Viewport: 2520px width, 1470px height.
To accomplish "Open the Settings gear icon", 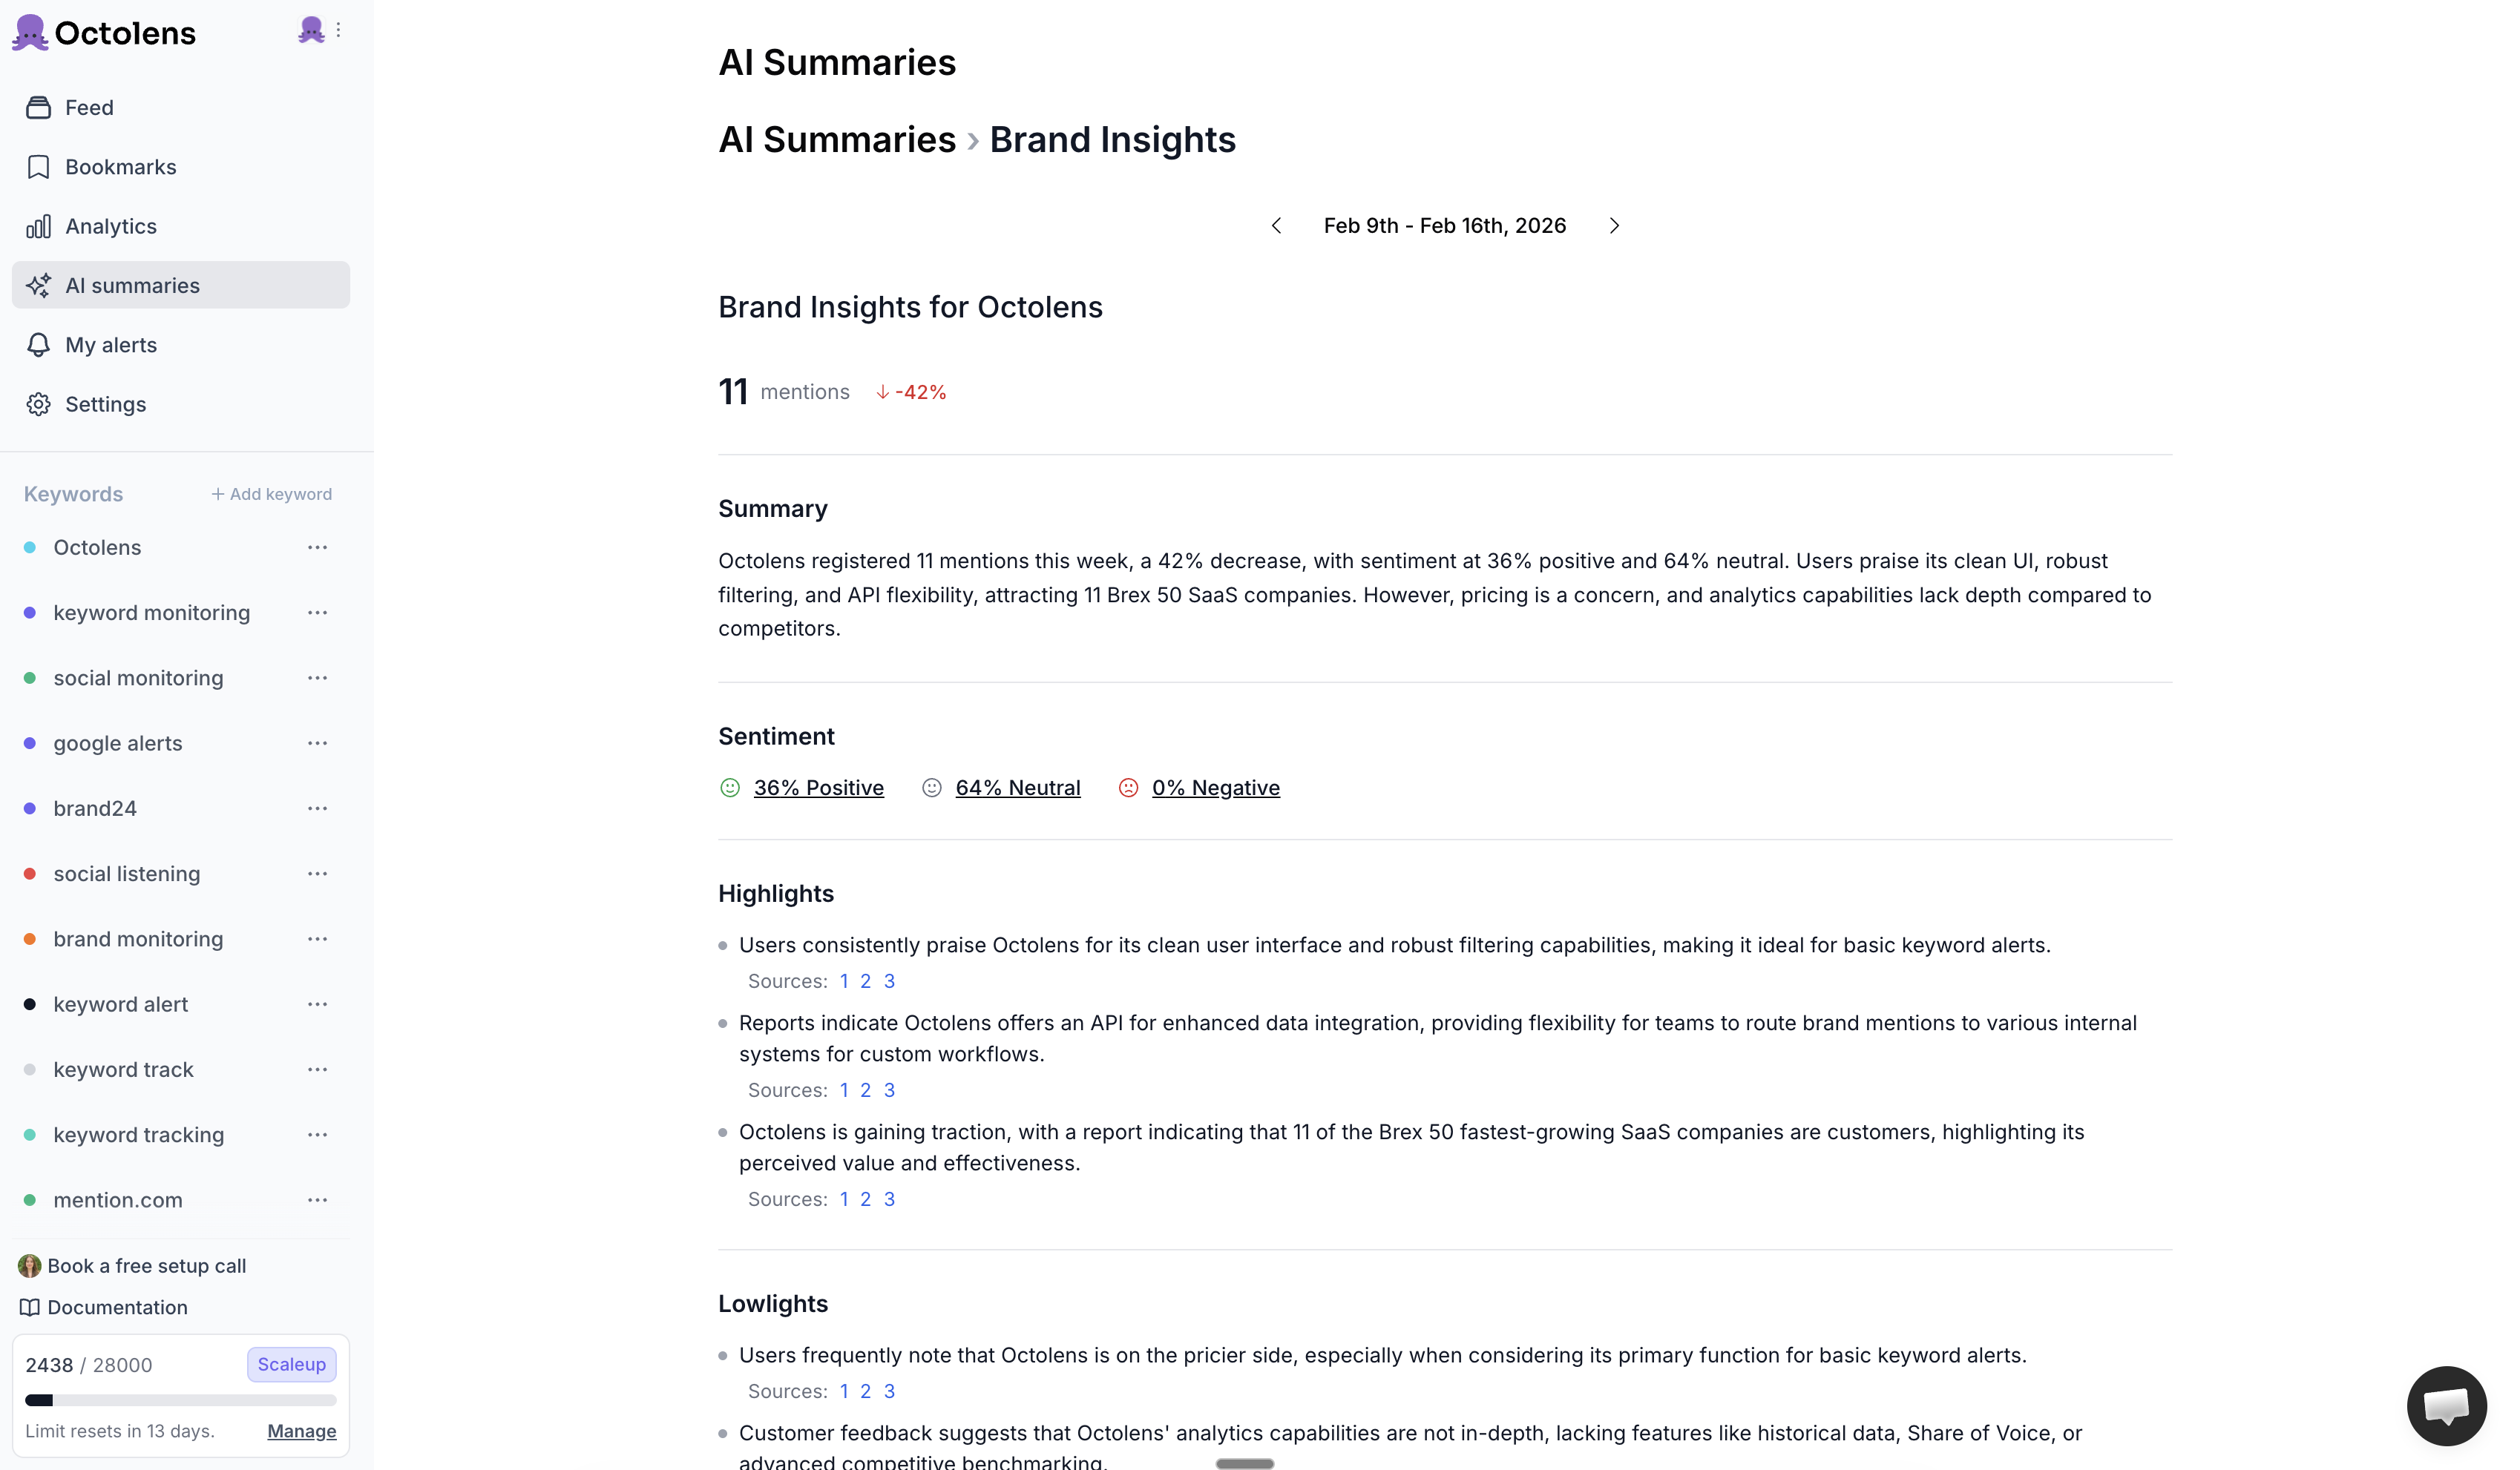I will (x=38, y=405).
